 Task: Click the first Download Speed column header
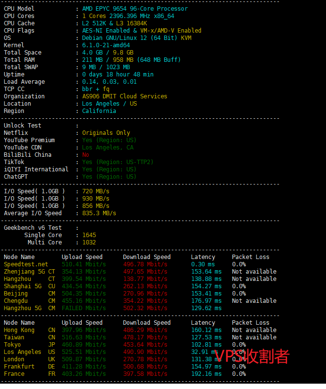tap(146, 257)
